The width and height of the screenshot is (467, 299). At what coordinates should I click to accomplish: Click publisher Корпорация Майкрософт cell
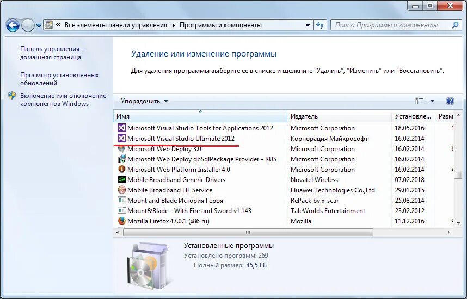[x=329, y=138]
